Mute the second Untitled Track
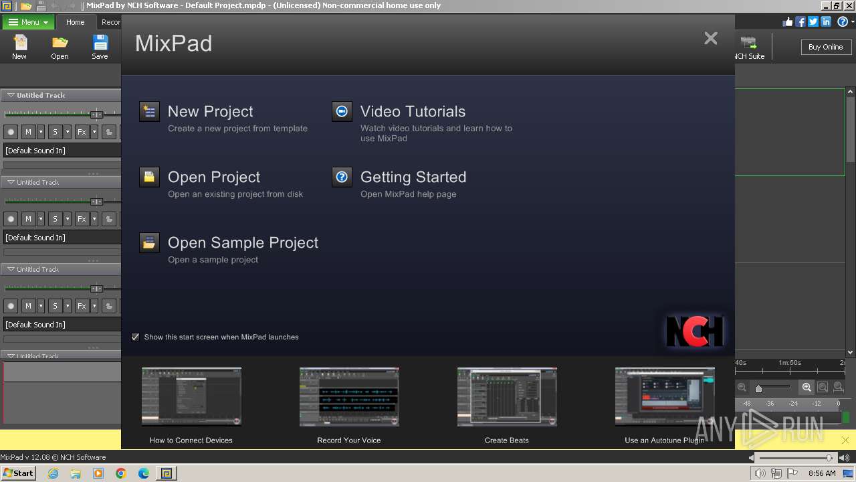The image size is (856, 482). tap(28, 219)
